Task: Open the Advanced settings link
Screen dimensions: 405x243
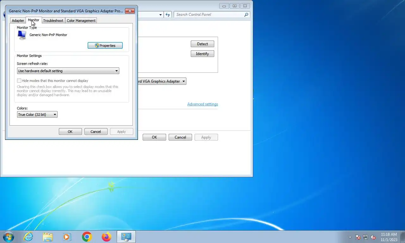Action: point(202,104)
